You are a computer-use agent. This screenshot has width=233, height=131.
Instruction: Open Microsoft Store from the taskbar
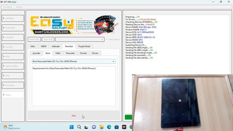[116, 127]
